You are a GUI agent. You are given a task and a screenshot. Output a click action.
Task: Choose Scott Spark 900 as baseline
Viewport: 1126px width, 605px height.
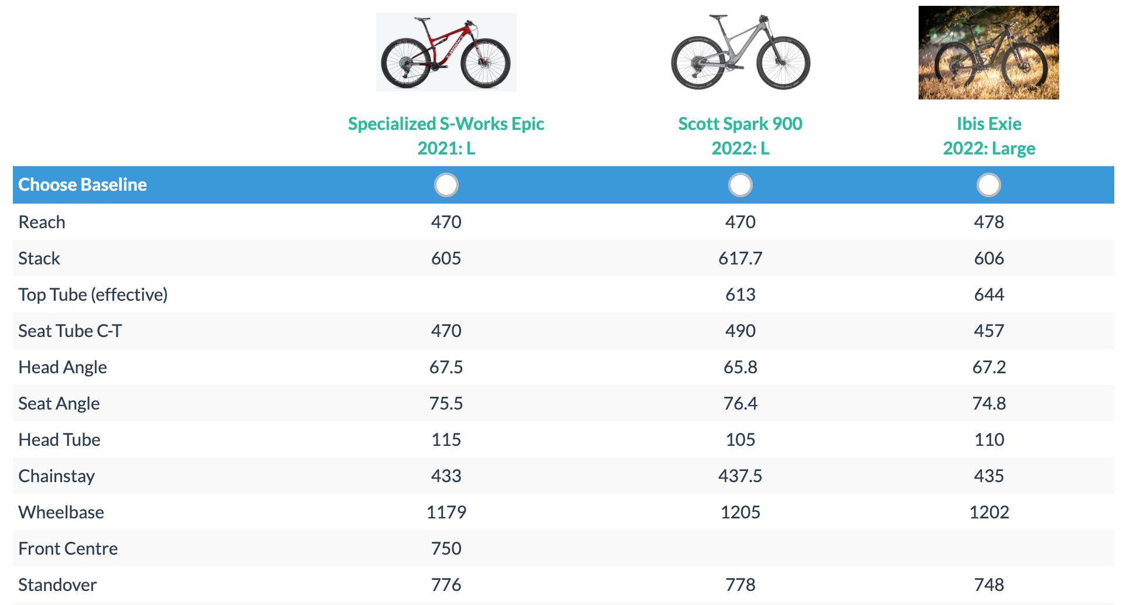pos(741,185)
